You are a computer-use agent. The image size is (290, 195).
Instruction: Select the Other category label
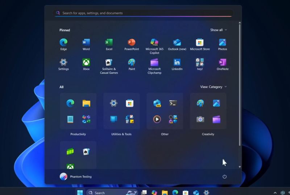point(165,134)
